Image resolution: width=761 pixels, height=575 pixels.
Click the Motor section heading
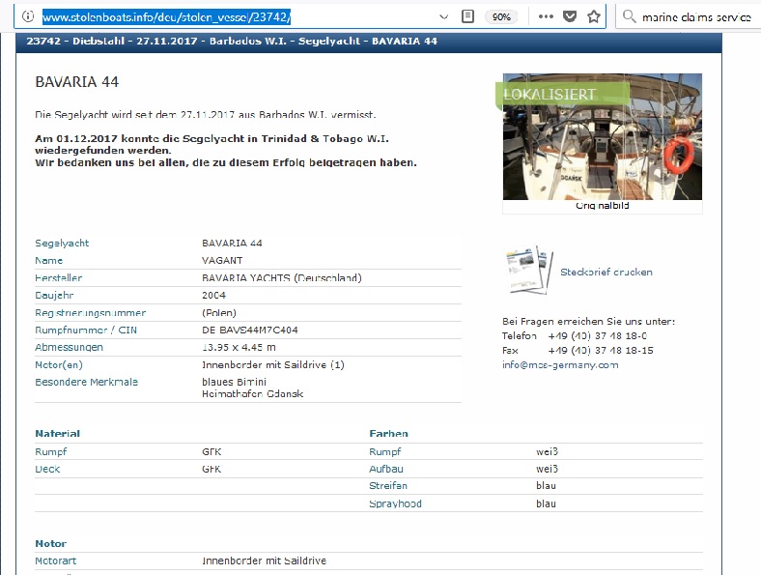coord(50,543)
